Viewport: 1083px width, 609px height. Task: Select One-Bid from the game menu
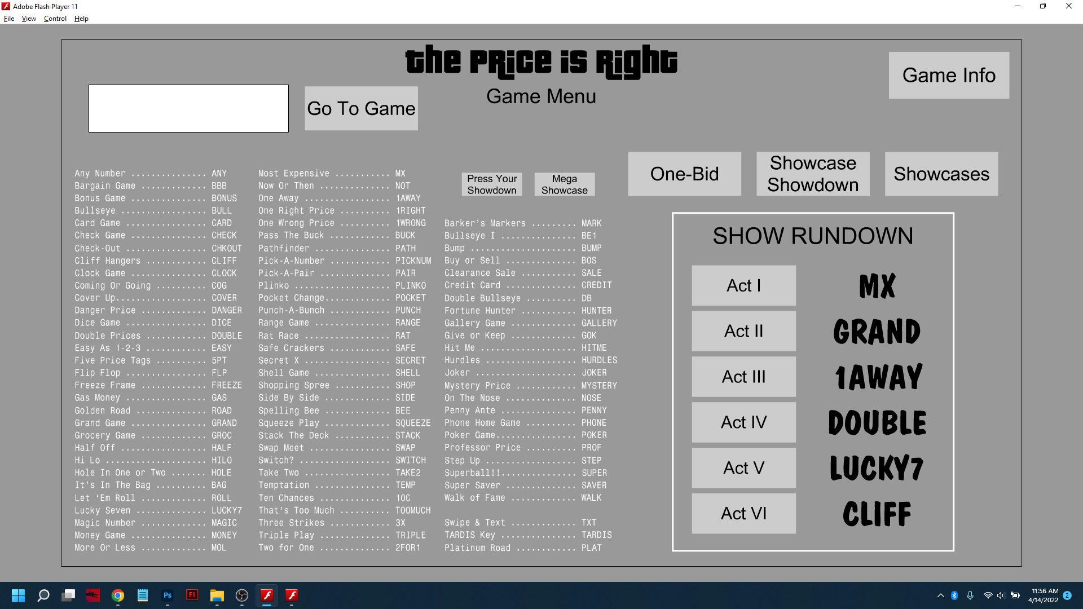click(684, 174)
